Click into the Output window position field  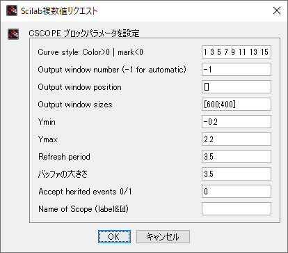click(x=237, y=87)
